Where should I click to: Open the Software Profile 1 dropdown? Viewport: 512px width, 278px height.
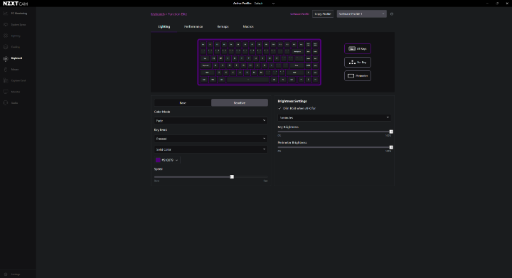pyautogui.click(x=361, y=14)
